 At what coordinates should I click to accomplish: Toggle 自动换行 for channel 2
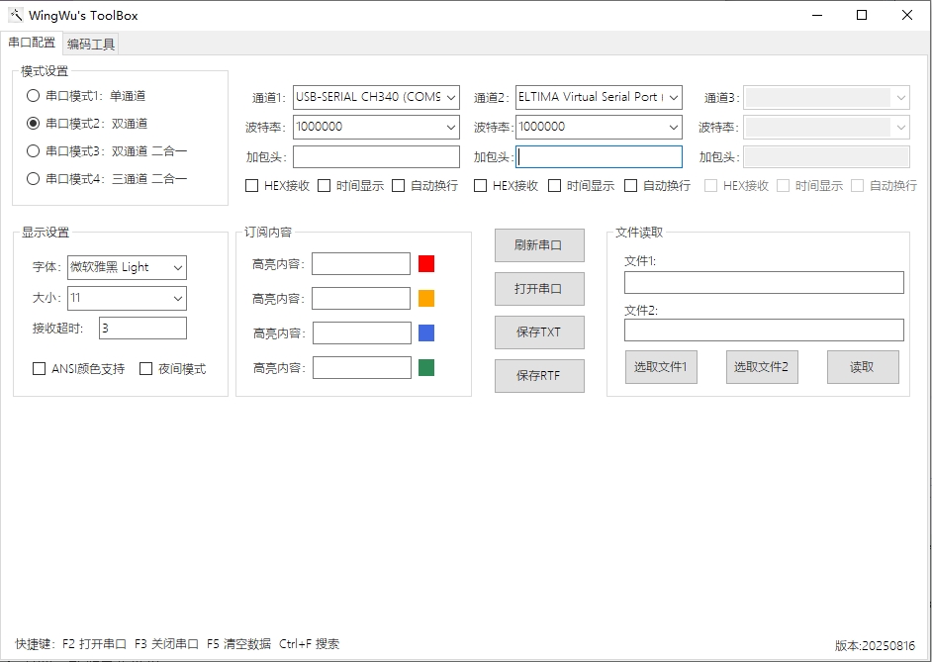(631, 185)
